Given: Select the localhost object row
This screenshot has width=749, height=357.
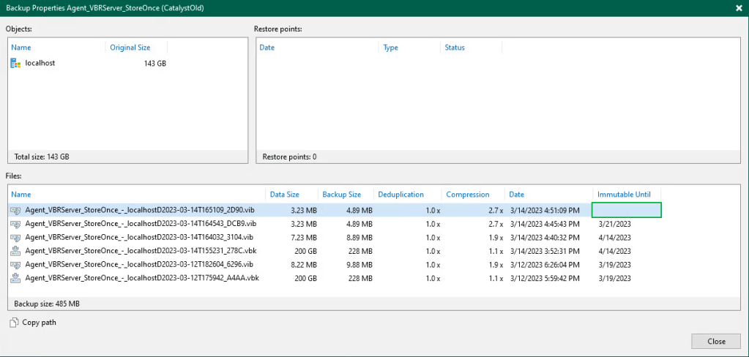Looking at the screenshot, I should coord(40,64).
